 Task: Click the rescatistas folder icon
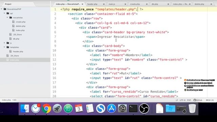11,18
